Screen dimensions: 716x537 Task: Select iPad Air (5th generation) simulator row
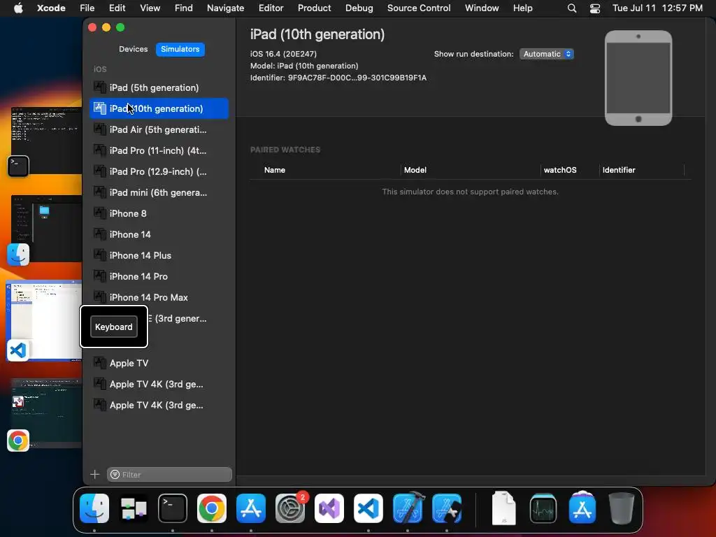[159, 129]
